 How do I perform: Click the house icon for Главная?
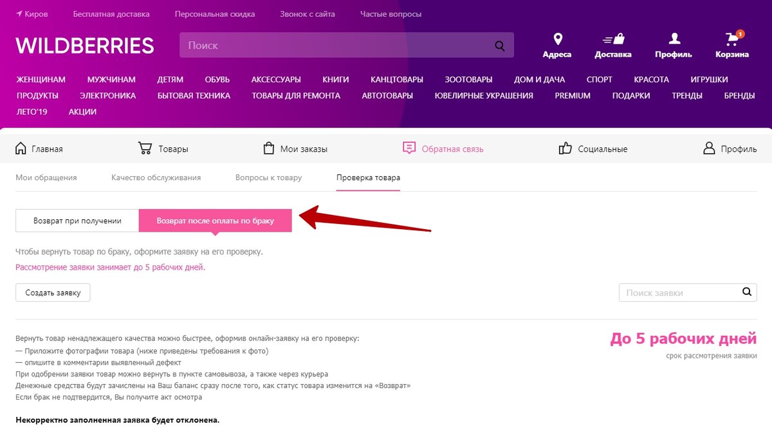(21, 149)
